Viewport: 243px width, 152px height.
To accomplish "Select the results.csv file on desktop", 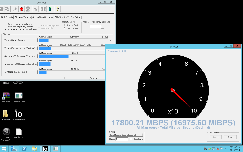I will [19, 133].
